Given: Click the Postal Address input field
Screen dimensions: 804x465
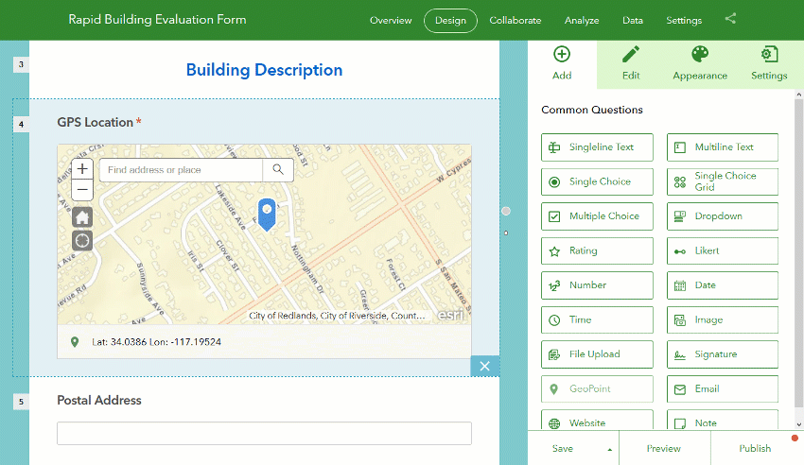Looking at the screenshot, I should pyautogui.click(x=264, y=433).
